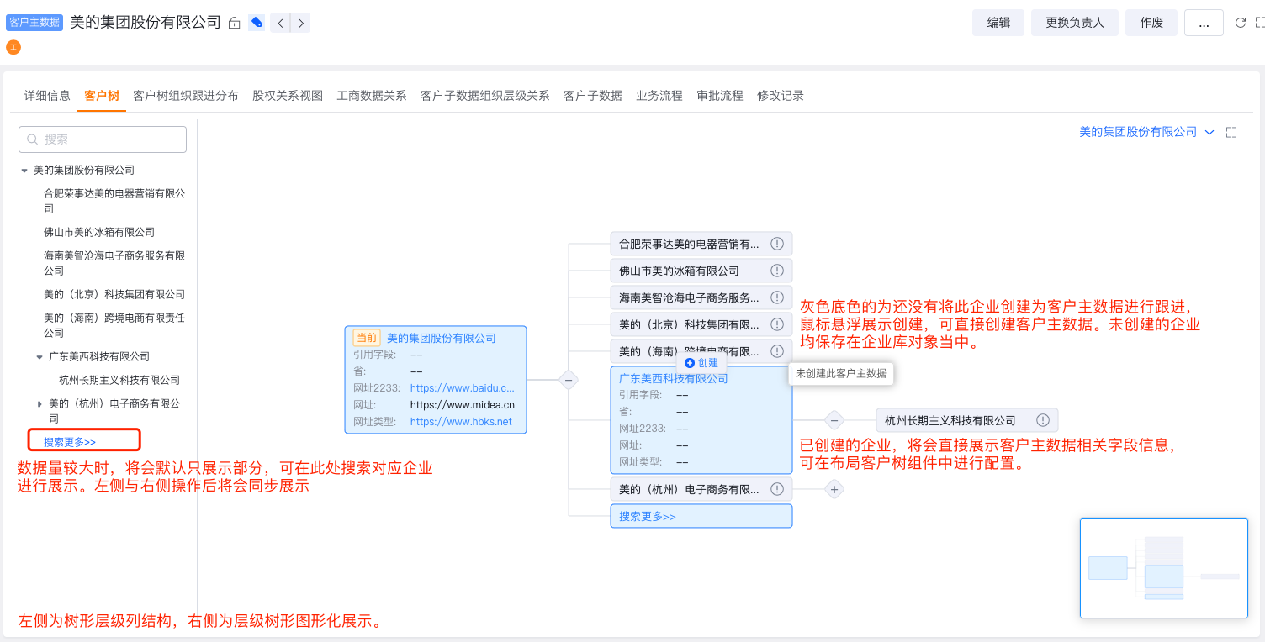Open https://www.hbks.net link
The image size is (1265, 642).
461,422
